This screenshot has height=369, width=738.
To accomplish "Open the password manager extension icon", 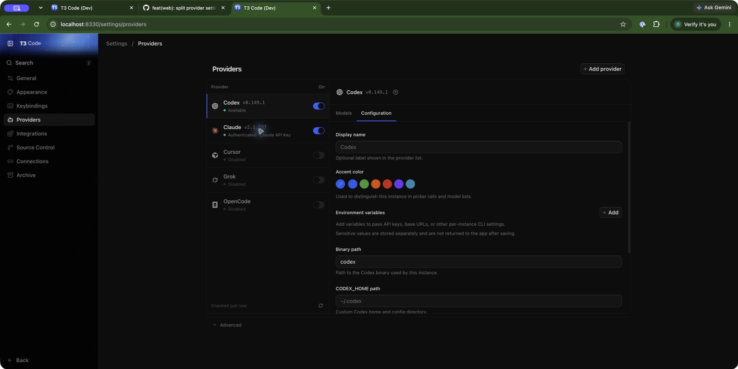I will [642, 24].
